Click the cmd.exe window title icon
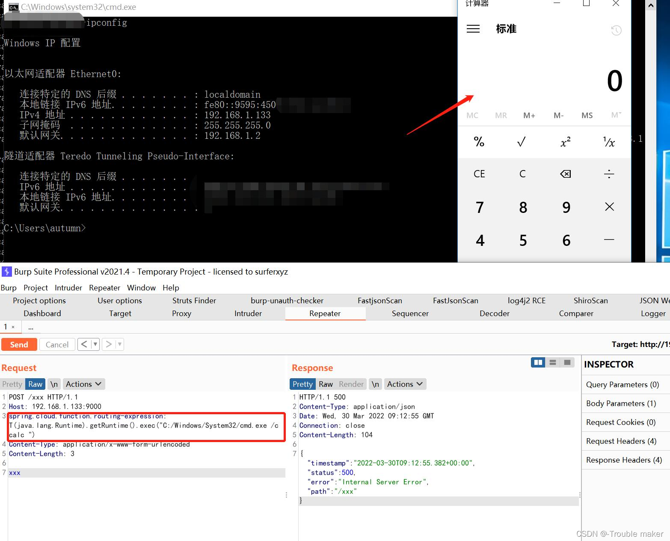This screenshot has width=670, height=541. [13, 7]
